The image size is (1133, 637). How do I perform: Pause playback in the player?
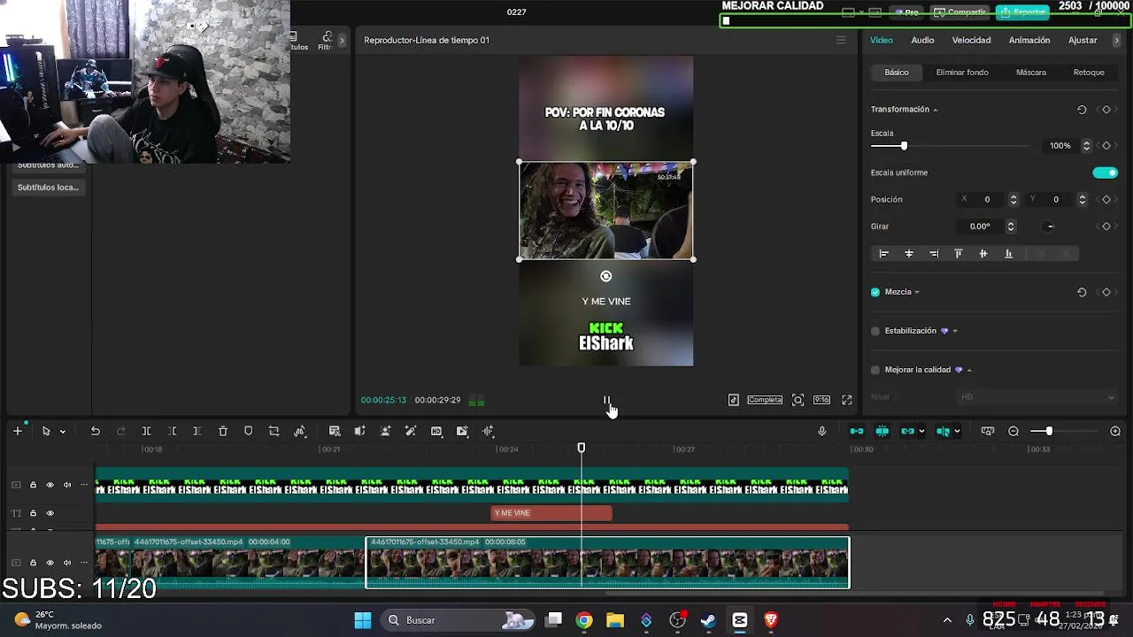pos(606,401)
